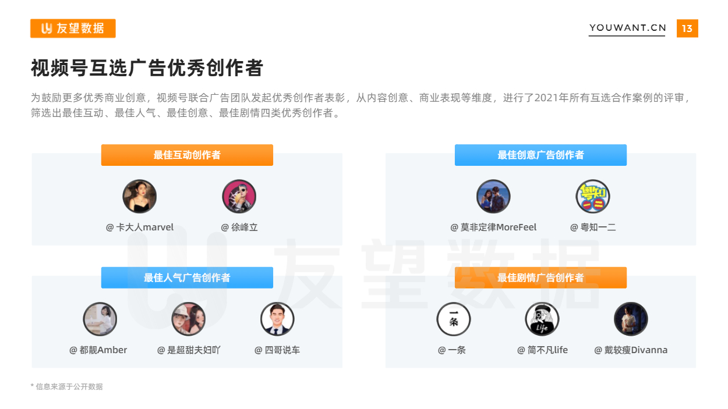This screenshot has height=409, width=728.
Task: Select the 戴较瘦Divanna avatar
Action: coord(631,319)
